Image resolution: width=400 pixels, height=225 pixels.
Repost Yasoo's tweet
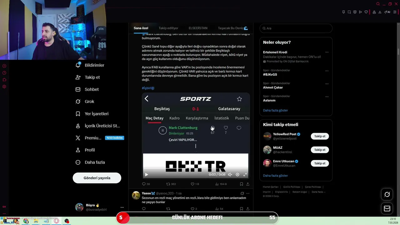(168, 209)
